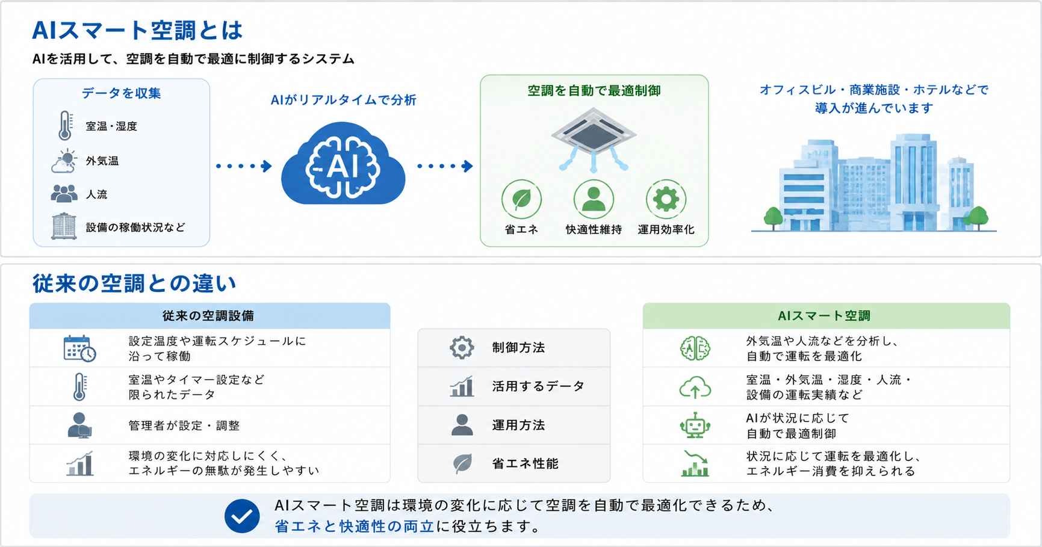Click the bar chart icon beside 環境の変化に対応しにくく

click(79, 463)
